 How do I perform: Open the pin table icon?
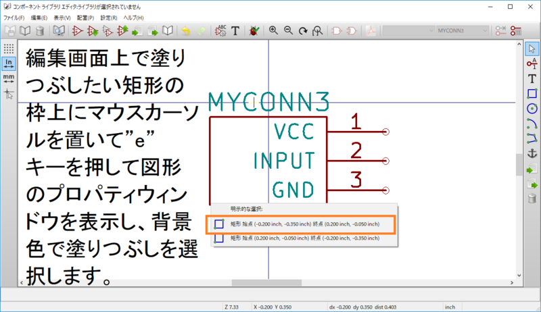point(516,31)
